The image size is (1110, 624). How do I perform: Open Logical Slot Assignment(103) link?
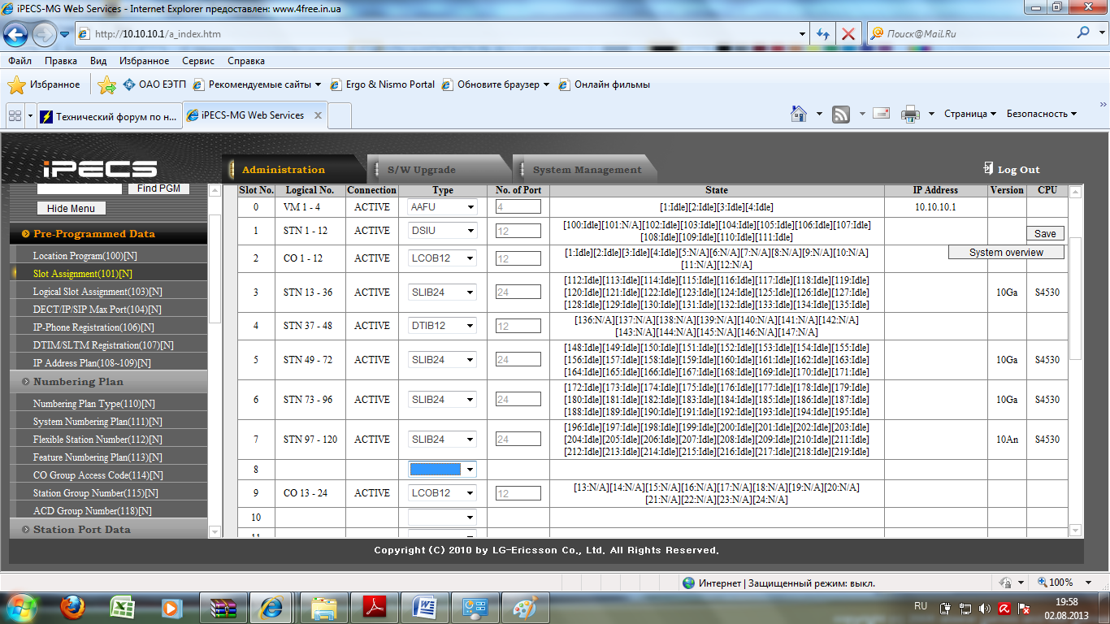(97, 292)
